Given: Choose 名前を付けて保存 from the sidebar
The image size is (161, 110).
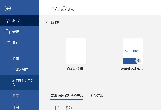Looking at the screenshot, I should [x=20, y=83].
